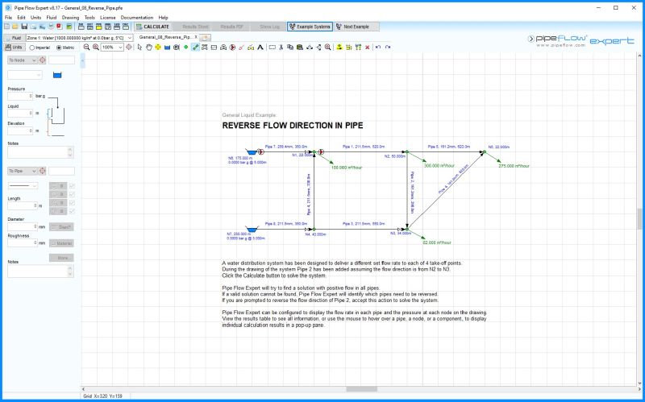Create a new file with the blank page icon
645x402 pixels.
tap(7, 27)
